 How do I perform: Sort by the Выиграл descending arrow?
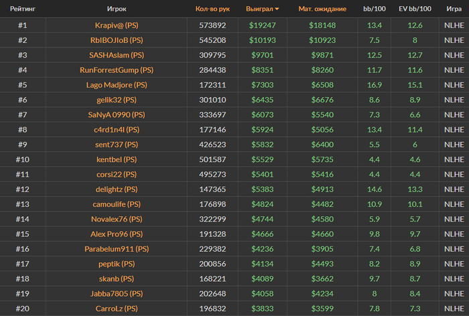pyautogui.click(x=277, y=9)
